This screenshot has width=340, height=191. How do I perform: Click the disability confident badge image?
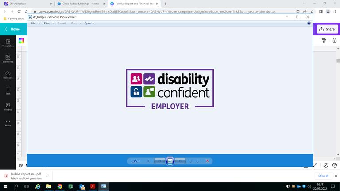[x=170, y=89]
